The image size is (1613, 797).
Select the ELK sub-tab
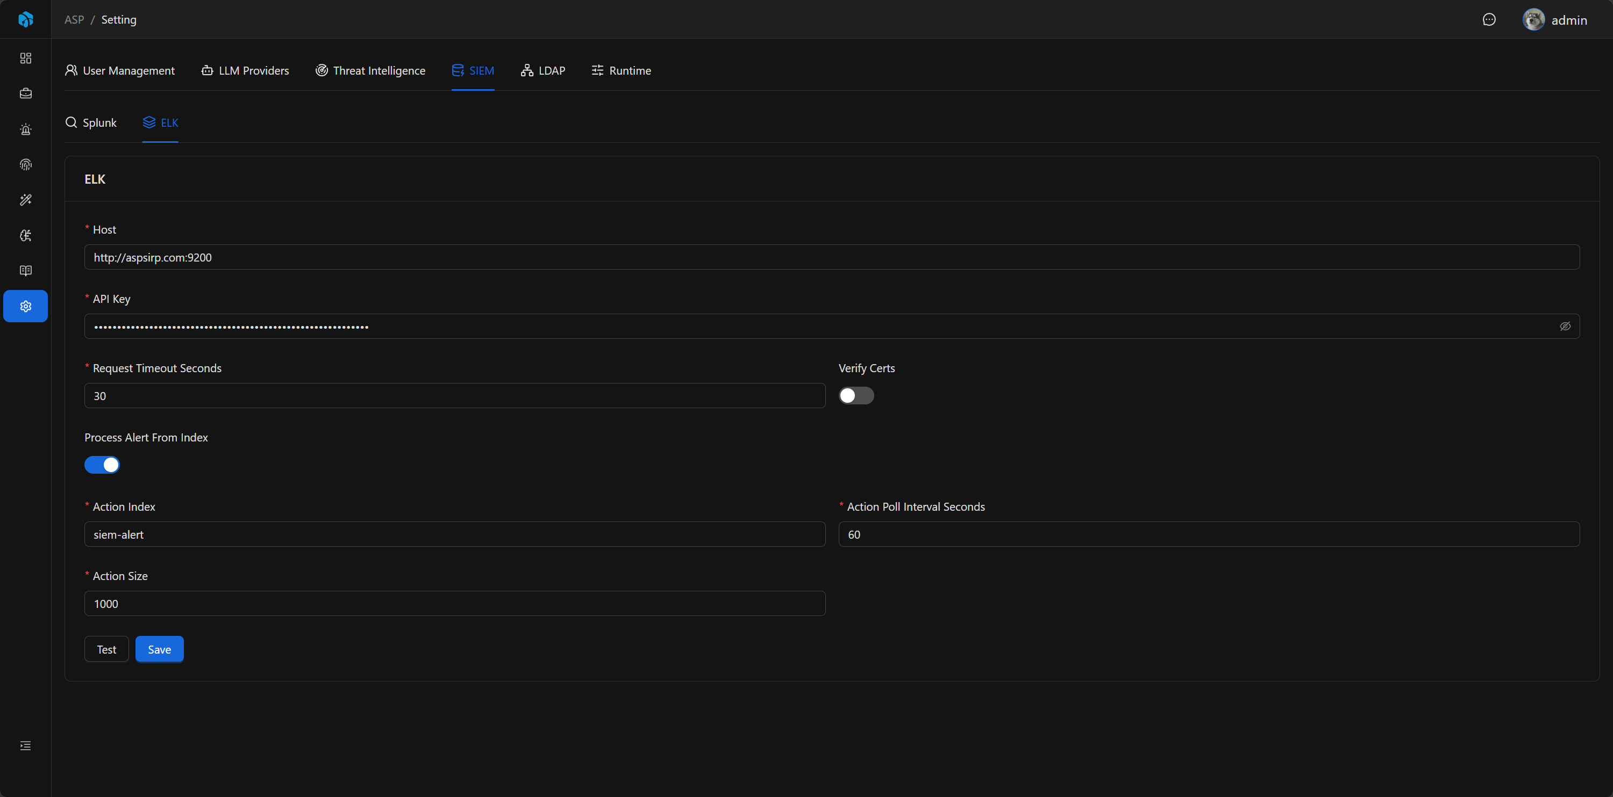coord(160,122)
